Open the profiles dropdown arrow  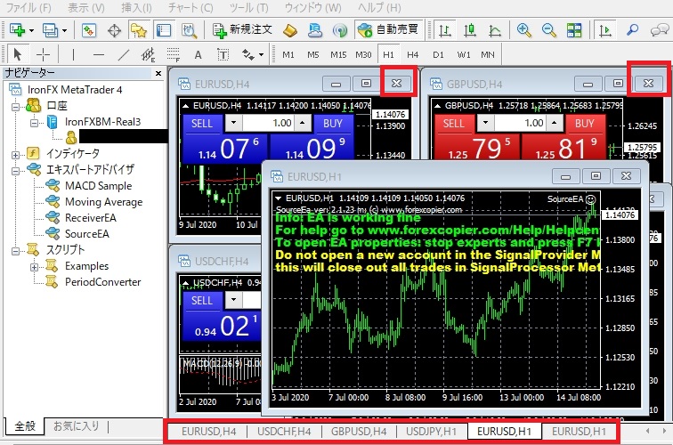[x=64, y=30]
